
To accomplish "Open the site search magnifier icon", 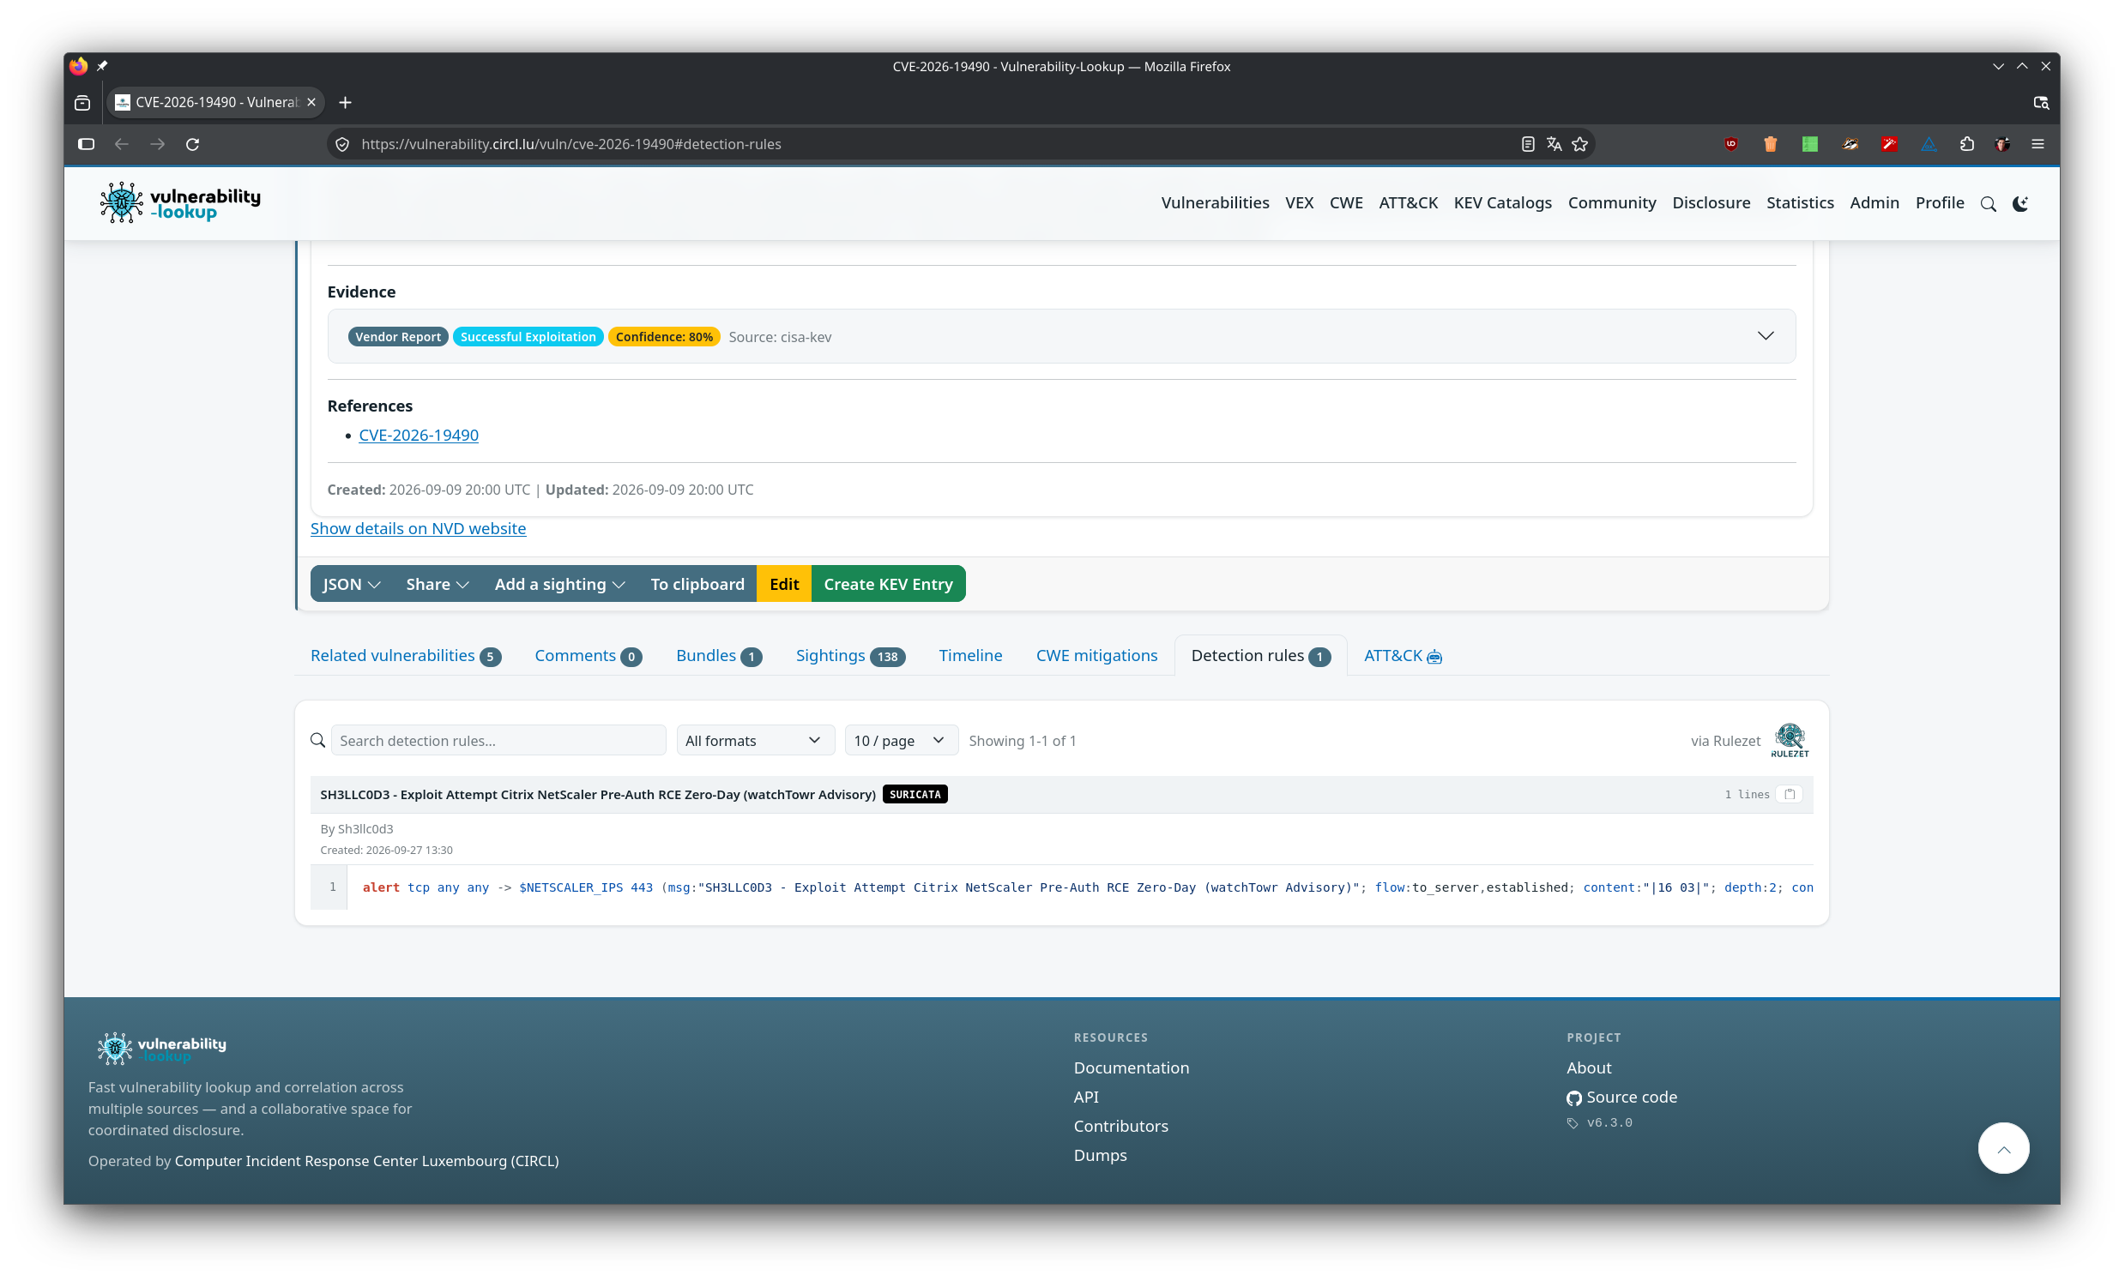I will point(1988,203).
